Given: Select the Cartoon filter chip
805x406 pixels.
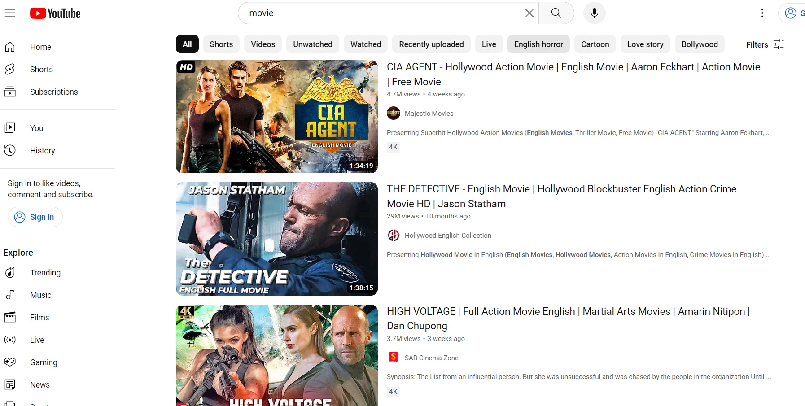Looking at the screenshot, I should point(595,44).
